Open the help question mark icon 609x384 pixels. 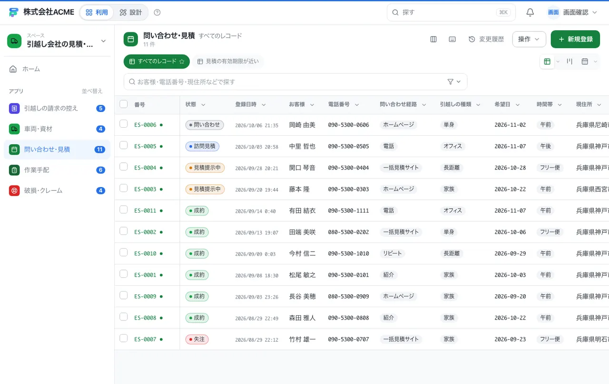coord(157,12)
